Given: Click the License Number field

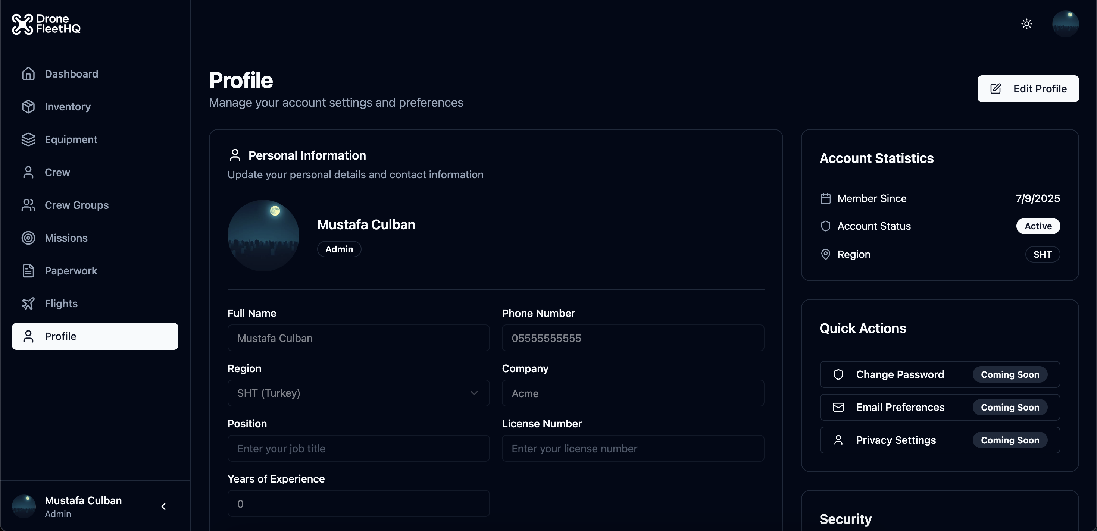Looking at the screenshot, I should click(633, 448).
